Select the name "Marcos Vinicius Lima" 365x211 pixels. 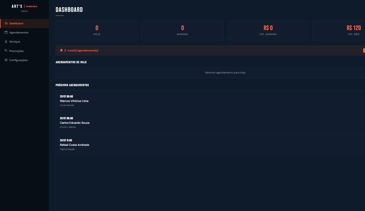74,101
